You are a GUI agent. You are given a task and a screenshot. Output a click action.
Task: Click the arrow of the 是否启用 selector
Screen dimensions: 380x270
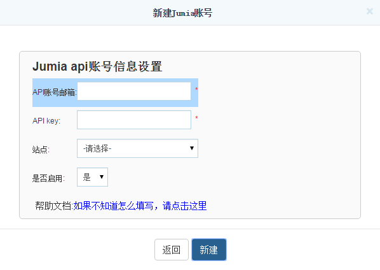(102, 177)
